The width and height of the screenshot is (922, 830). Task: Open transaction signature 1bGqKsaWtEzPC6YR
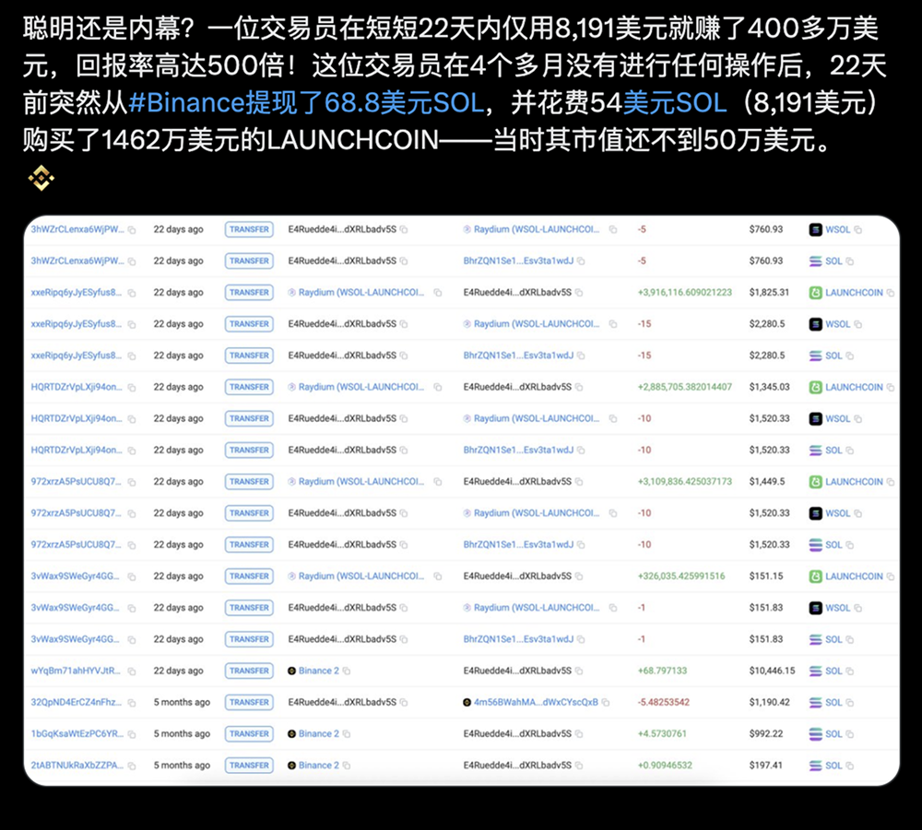[x=77, y=733]
